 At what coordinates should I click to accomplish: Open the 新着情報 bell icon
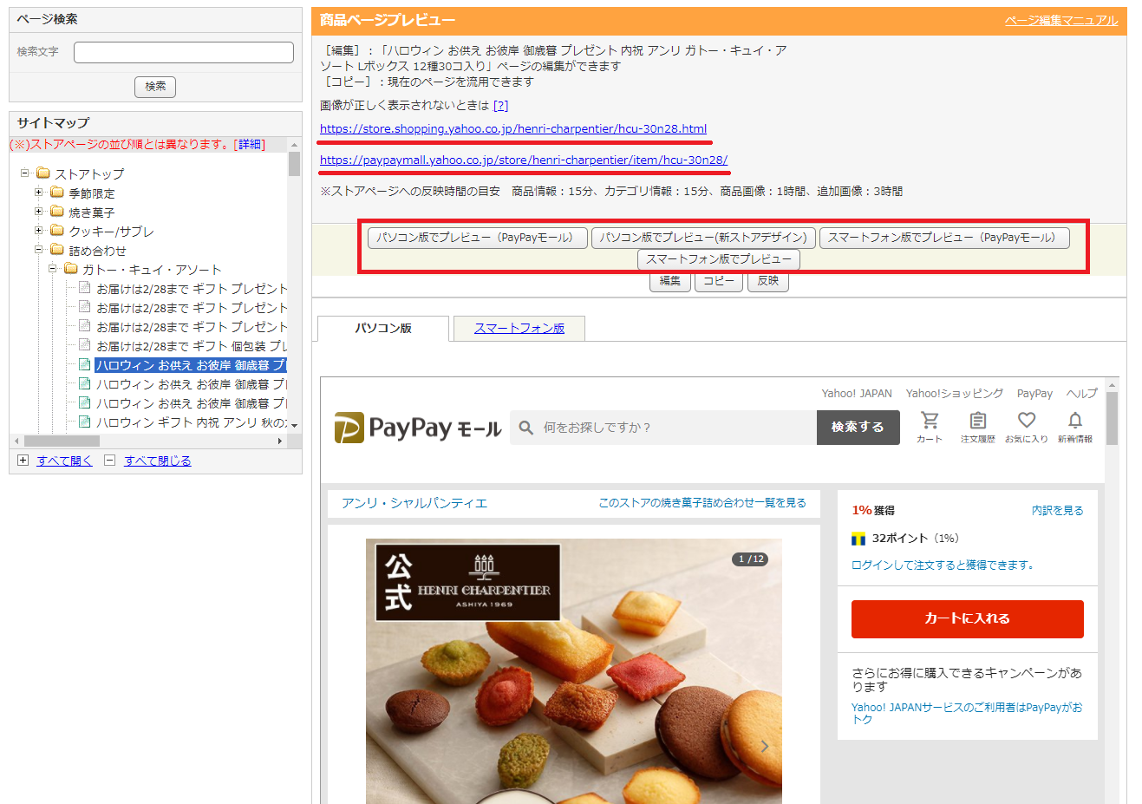tap(1075, 421)
